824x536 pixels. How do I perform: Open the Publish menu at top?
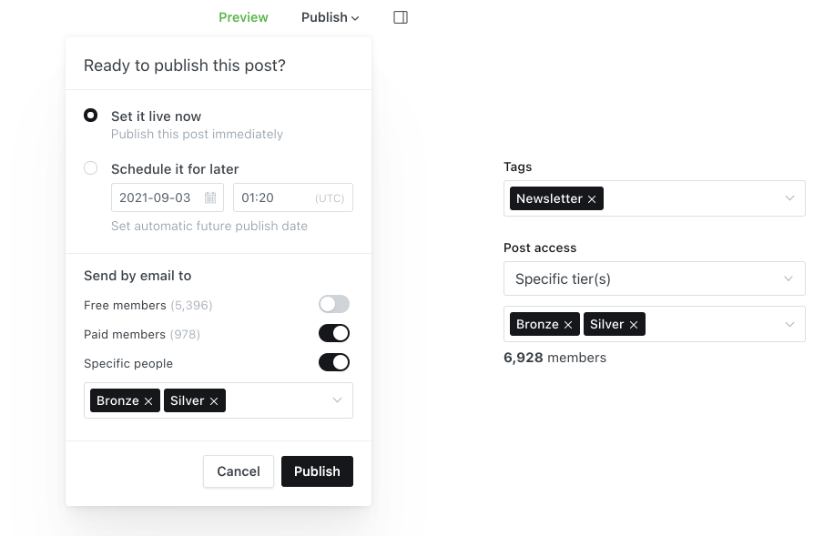330,17
